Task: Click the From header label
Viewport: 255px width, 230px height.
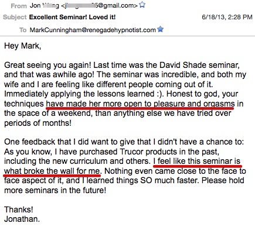Action: (19, 6)
